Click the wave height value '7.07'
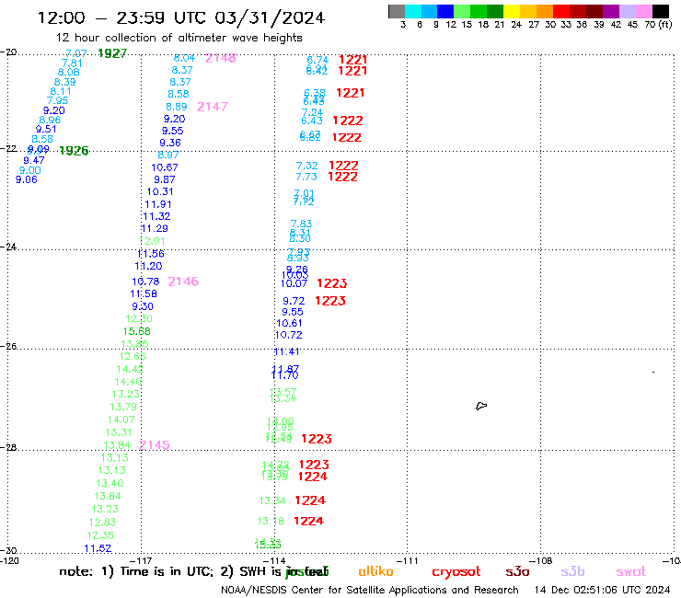The width and height of the screenshot is (681, 598). [76, 53]
